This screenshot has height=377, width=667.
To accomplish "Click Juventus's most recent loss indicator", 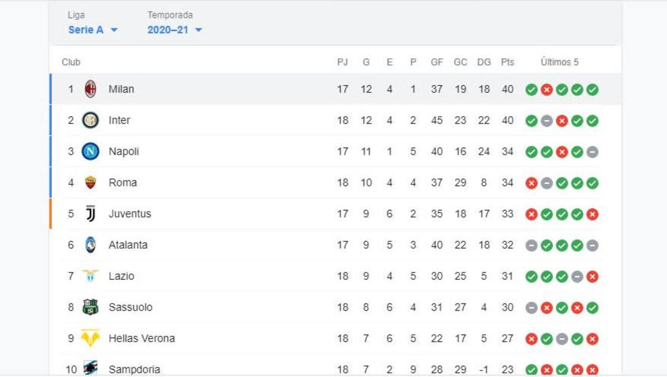I will point(593,214).
